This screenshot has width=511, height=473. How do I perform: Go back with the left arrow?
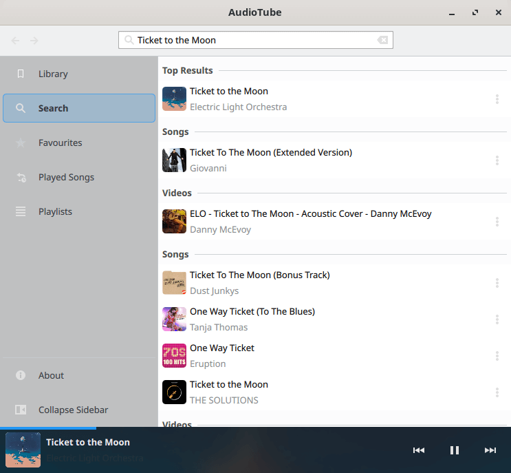tap(15, 41)
